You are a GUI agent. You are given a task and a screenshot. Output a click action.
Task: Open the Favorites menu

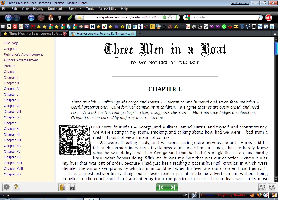coord(75,9)
